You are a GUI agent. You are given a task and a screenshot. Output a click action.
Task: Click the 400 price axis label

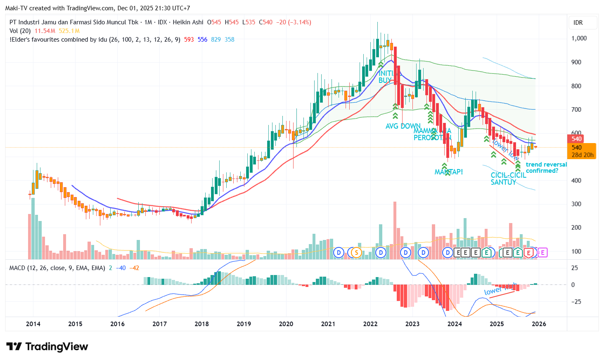coord(576,181)
